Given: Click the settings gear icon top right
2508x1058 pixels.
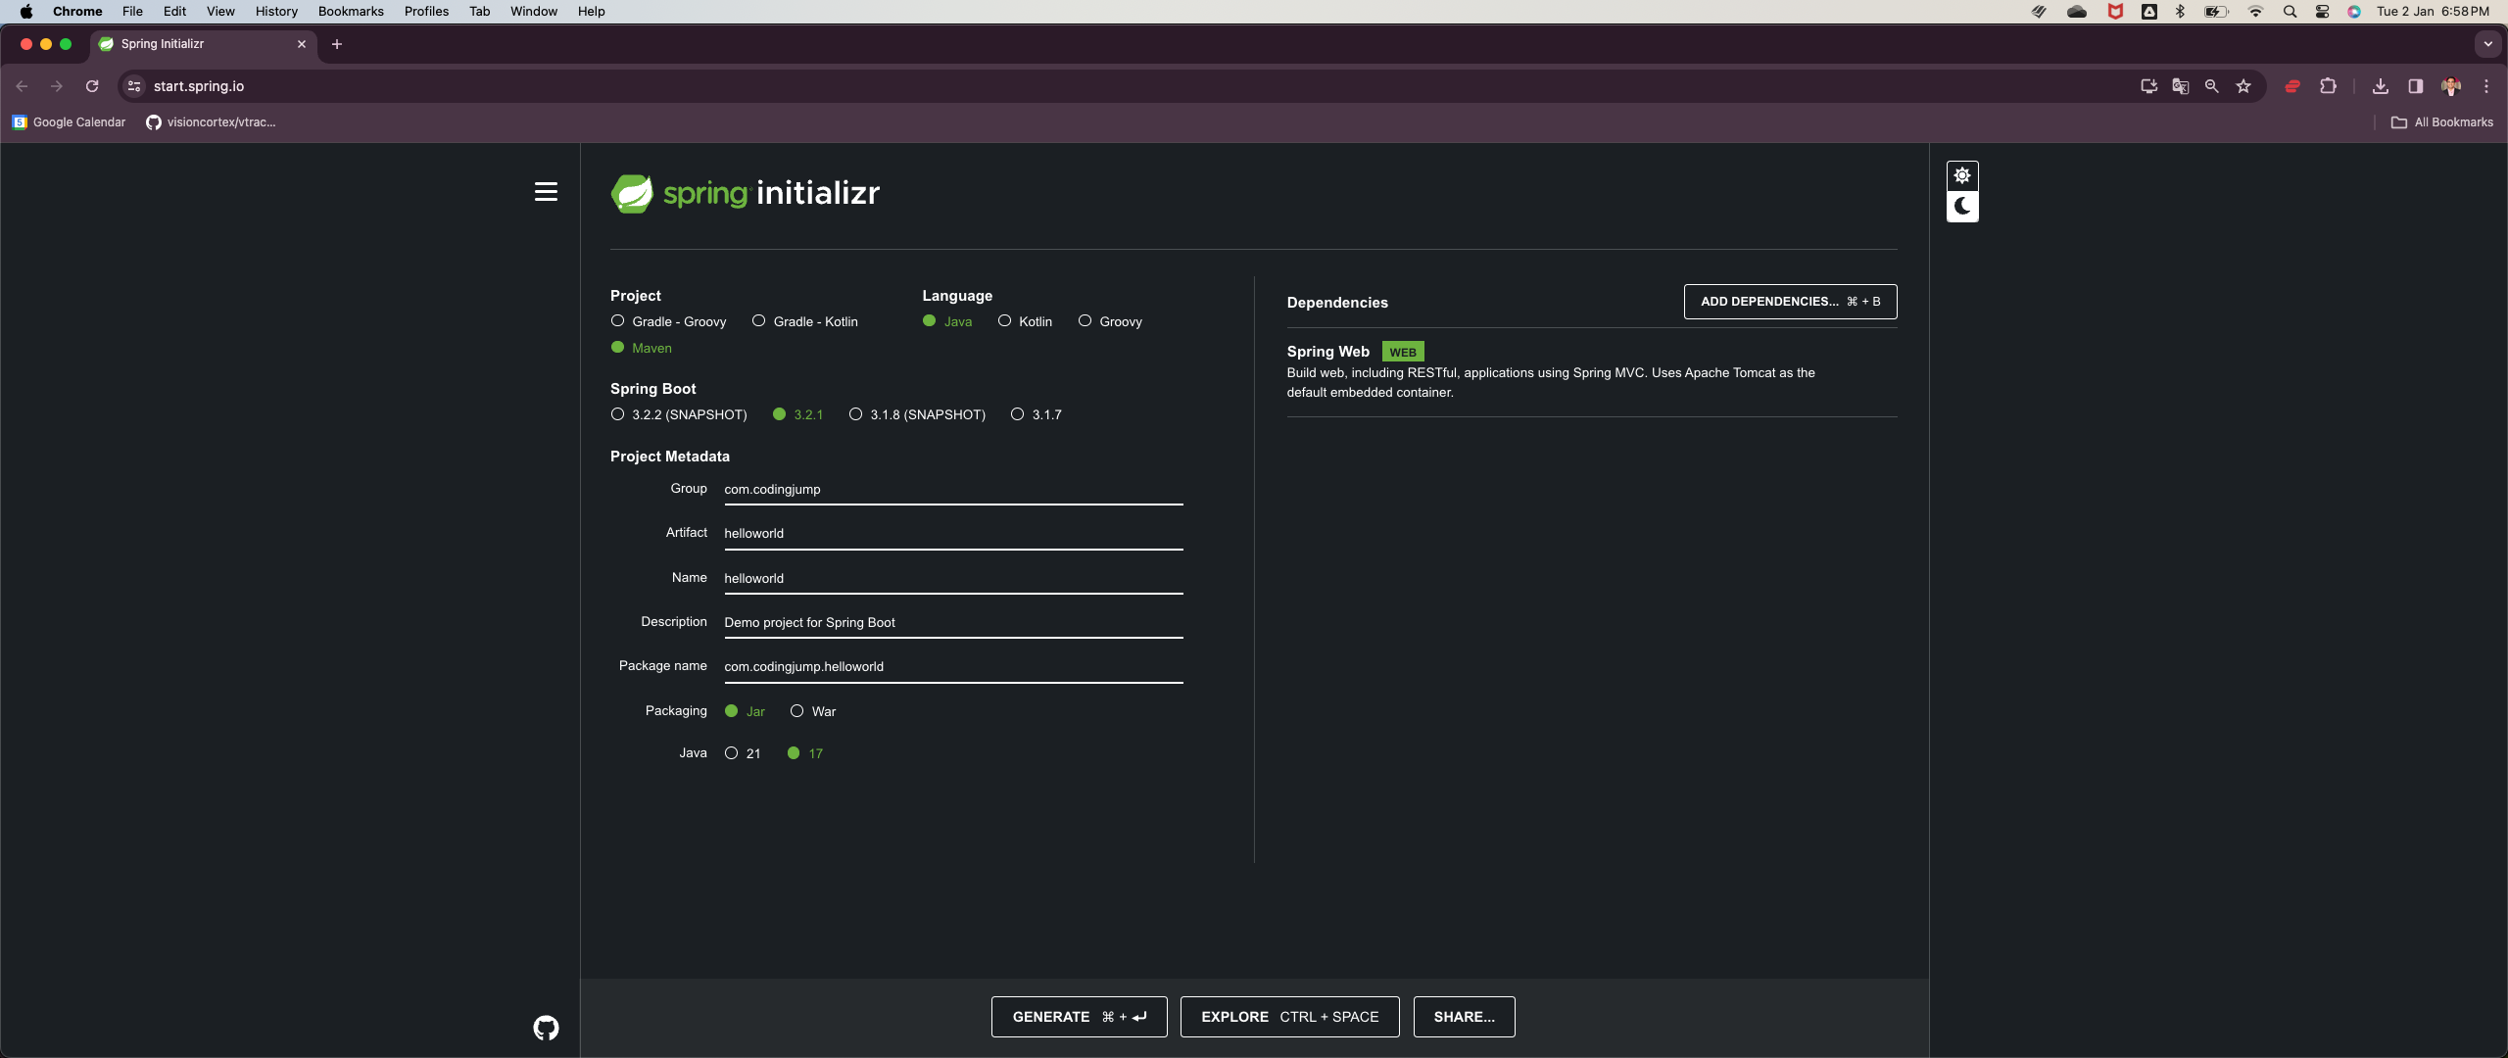Looking at the screenshot, I should (x=1962, y=175).
